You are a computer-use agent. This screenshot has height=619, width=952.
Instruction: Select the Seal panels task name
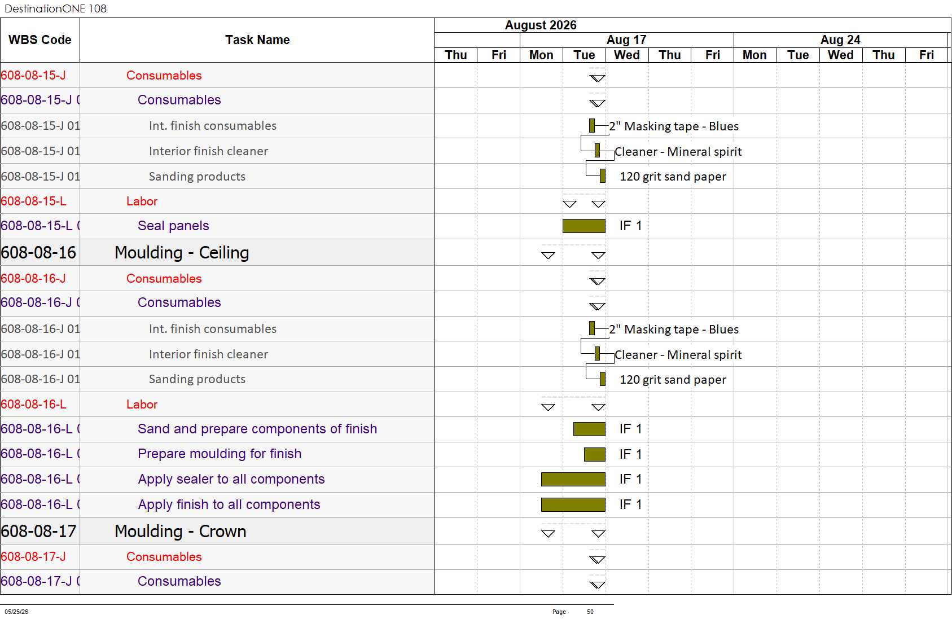click(x=173, y=226)
